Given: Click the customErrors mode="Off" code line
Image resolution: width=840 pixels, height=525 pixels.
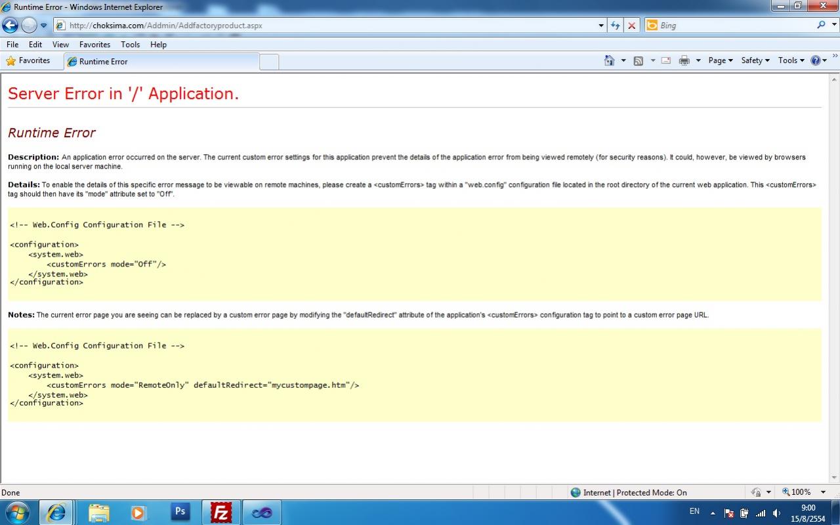Looking at the screenshot, I should click(x=106, y=264).
